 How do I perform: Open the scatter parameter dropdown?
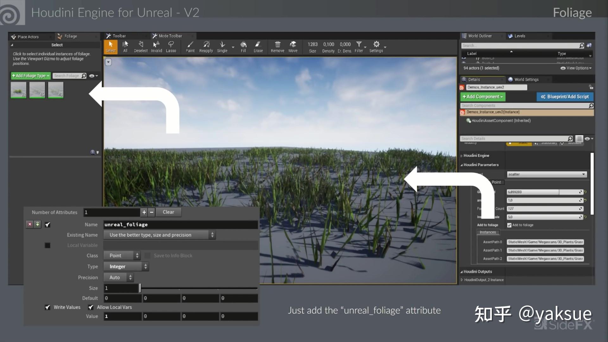[584, 174]
